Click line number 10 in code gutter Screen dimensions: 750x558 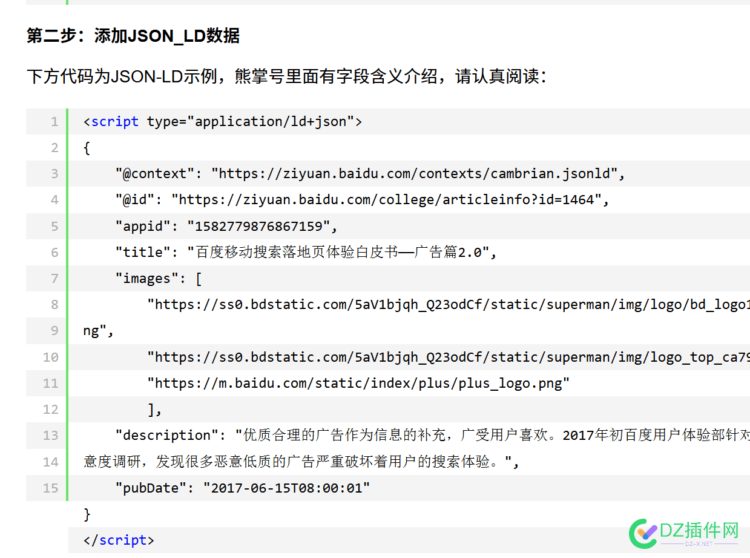pyautogui.click(x=51, y=357)
